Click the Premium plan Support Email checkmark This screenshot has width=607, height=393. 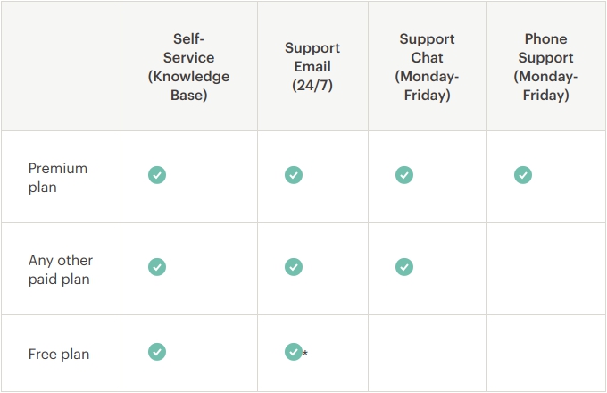(294, 175)
